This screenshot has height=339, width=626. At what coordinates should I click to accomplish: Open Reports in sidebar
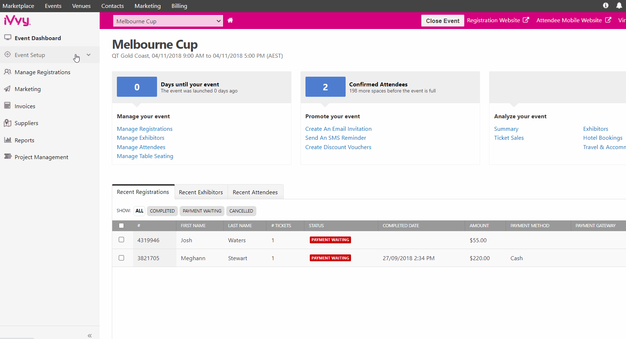pos(24,140)
